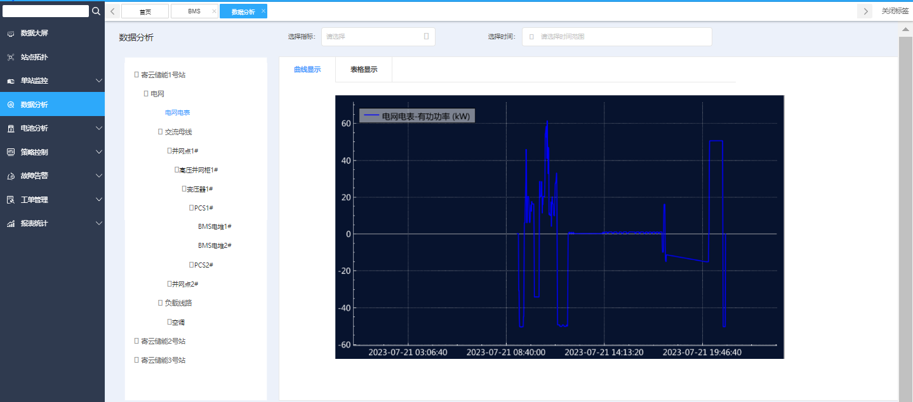Click the 报表统计 bar chart icon

[x=11, y=223]
